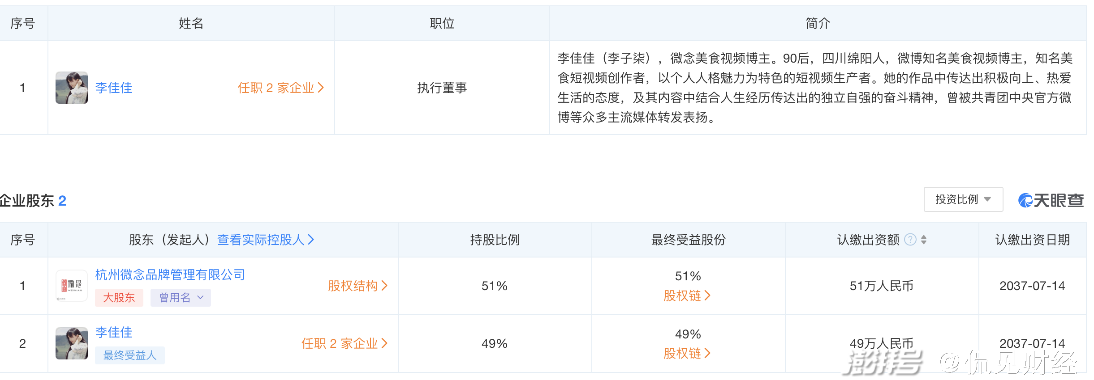
Task: Click 李佳佳's avatar in the executive table
Action: click(72, 88)
